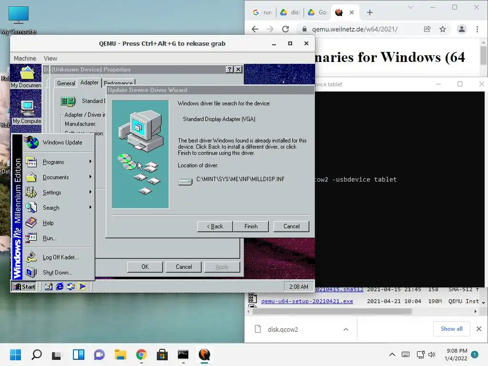Launch Windows Media Player quick launch icon
488x366 pixels.
(81, 286)
